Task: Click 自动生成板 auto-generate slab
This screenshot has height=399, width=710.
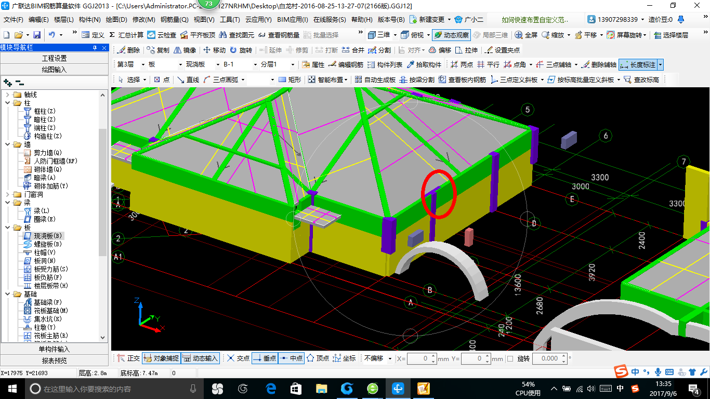Action: click(375, 79)
